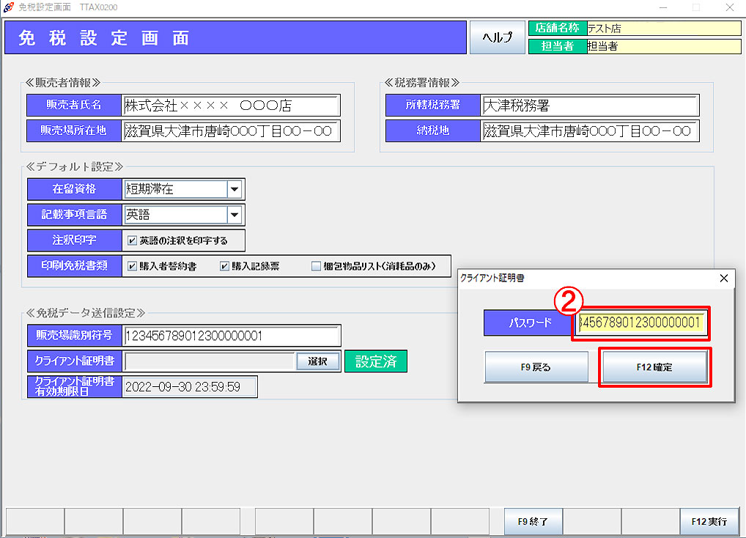
Task: Click F12 実行 in bottom bar
Action: (x=709, y=521)
